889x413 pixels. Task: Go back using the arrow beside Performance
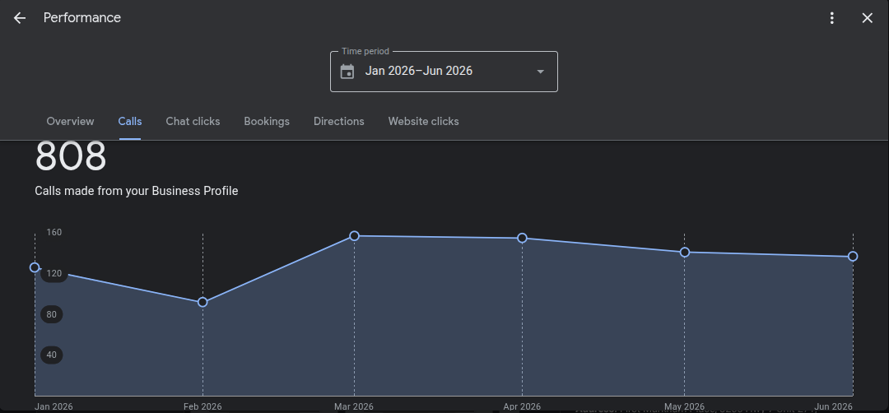click(20, 18)
